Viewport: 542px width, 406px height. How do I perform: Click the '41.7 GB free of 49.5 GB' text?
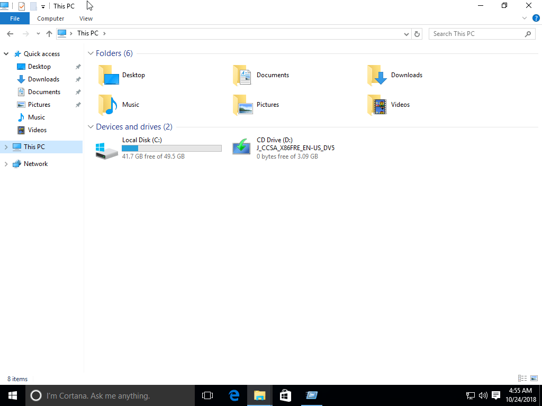click(x=153, y=156)
